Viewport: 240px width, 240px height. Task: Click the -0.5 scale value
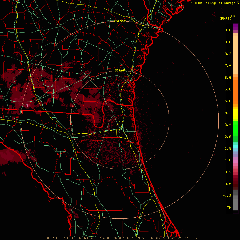(227, 184)
